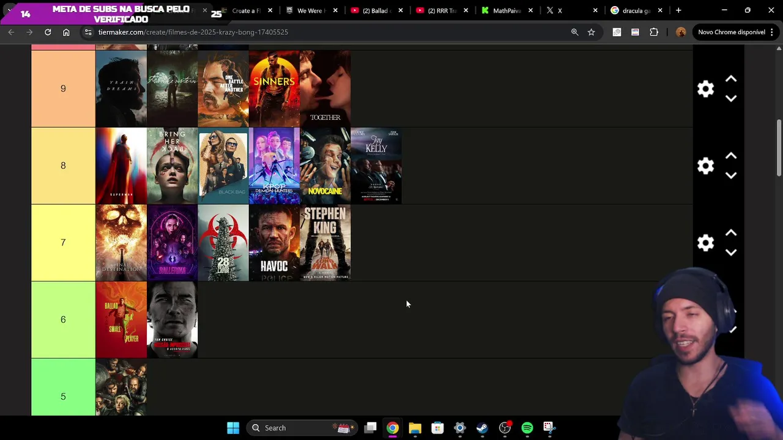Viewport: 783px width, 440px height.
Task: Move tier 7 row up with arrow
Action: (x=731, y=233)
